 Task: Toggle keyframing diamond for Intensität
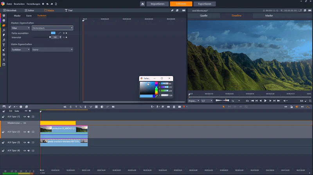66,37
